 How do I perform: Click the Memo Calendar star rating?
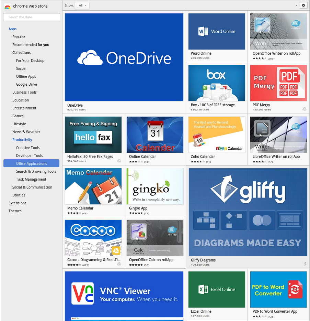point(74,213)
